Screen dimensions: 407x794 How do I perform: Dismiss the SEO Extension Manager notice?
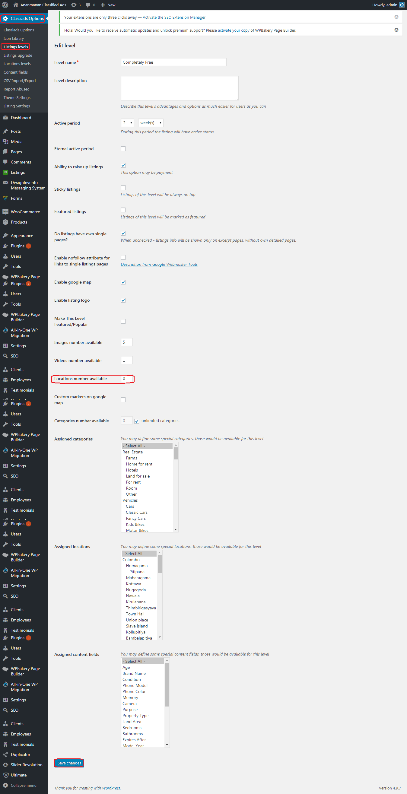point(396,17)
